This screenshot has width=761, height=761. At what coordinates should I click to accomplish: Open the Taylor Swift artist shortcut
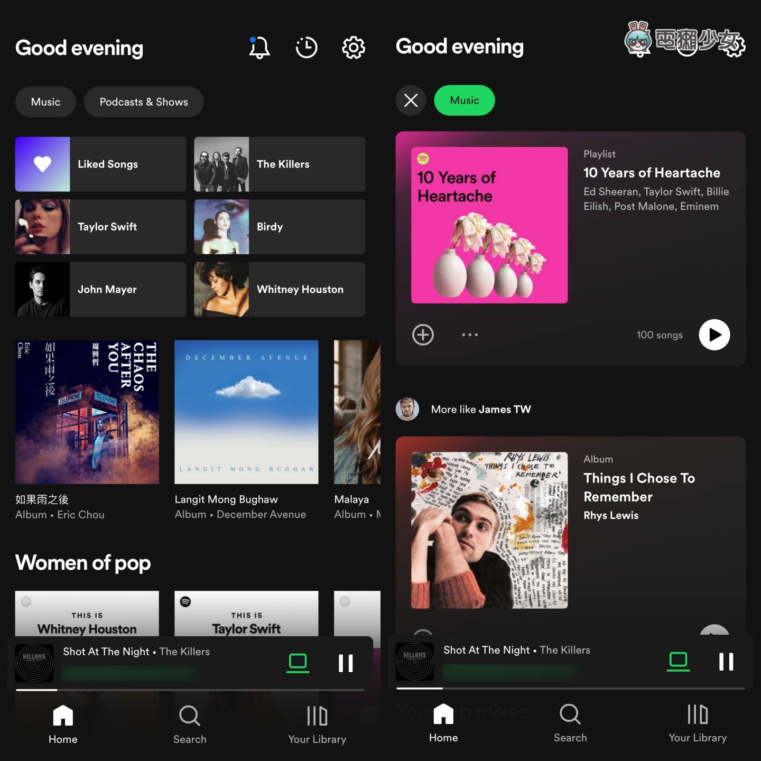(100, 226)
